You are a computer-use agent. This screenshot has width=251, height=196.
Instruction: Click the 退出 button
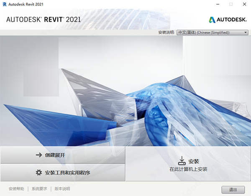233,190
